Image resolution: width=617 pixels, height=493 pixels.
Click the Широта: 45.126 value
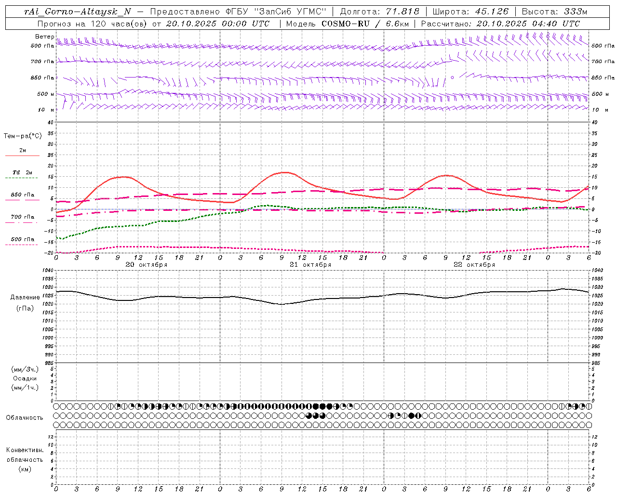click(470, 12)
